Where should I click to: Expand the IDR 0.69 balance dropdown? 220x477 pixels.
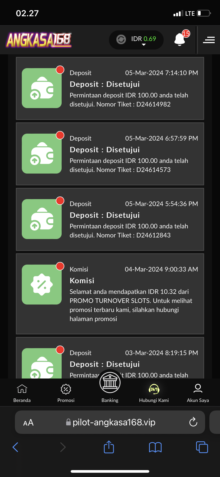(x=144, y=45)
